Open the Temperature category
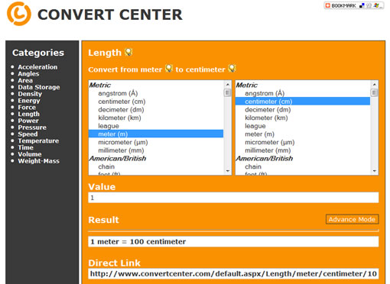 click(x=38, y=140)
